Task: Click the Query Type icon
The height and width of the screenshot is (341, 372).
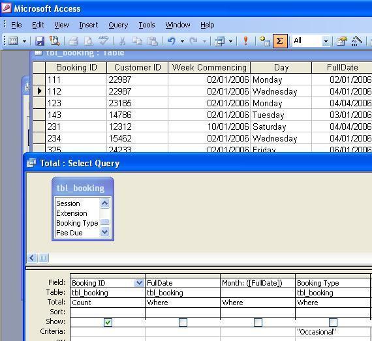Action: click(x=220, y=41)
